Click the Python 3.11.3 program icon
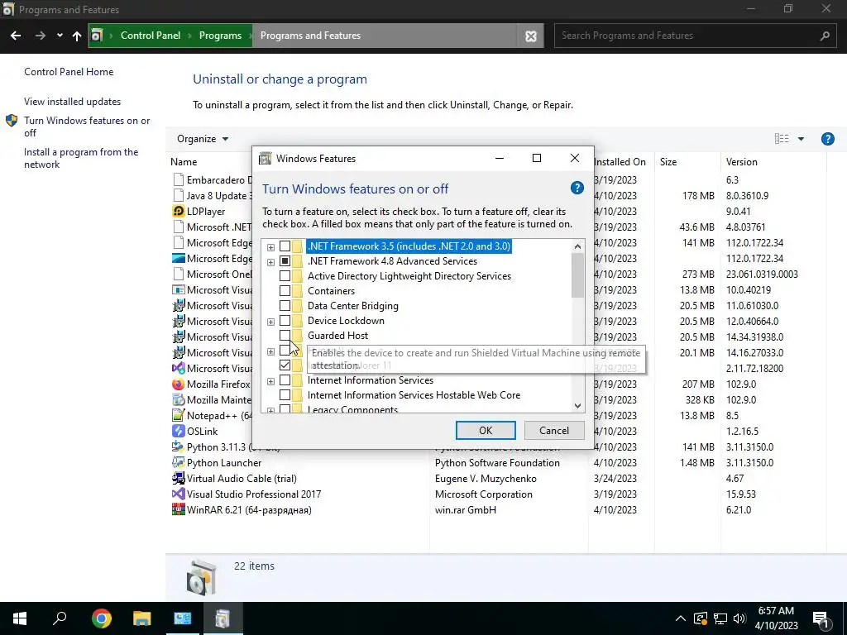The height and width of the screenshot is (635, 847). (x=179, y=446)
